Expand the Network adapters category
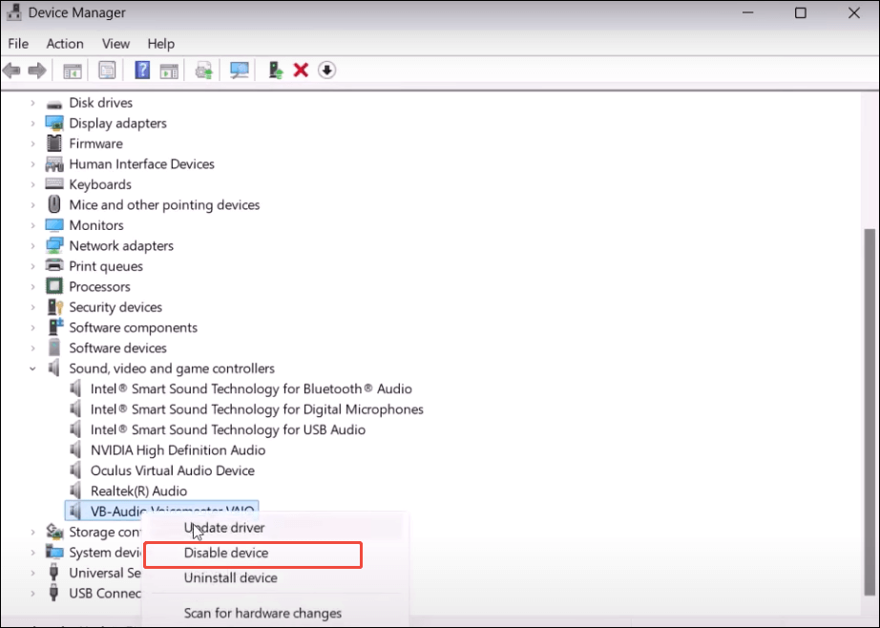Image resolution: width=880 pixels, height=628 pixels. 31,245
